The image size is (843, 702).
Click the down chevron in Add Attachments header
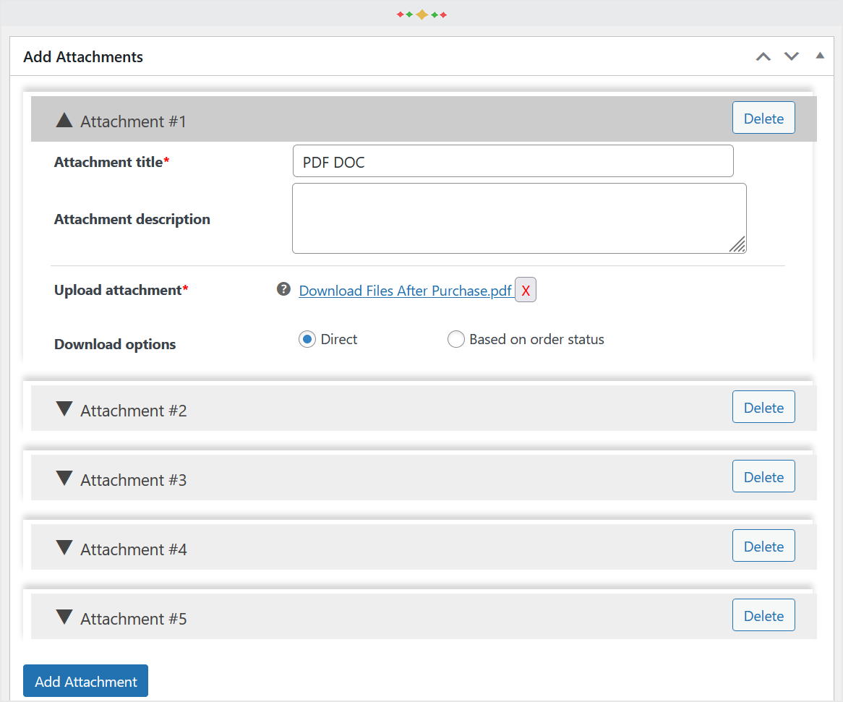pos(791,56)
